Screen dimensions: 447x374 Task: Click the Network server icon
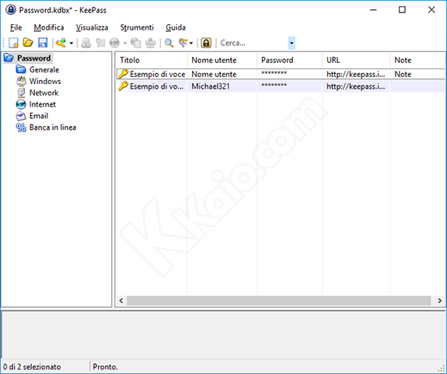click(21, 93)
